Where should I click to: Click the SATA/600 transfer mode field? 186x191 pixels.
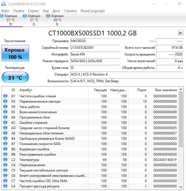tap(95, 61)
